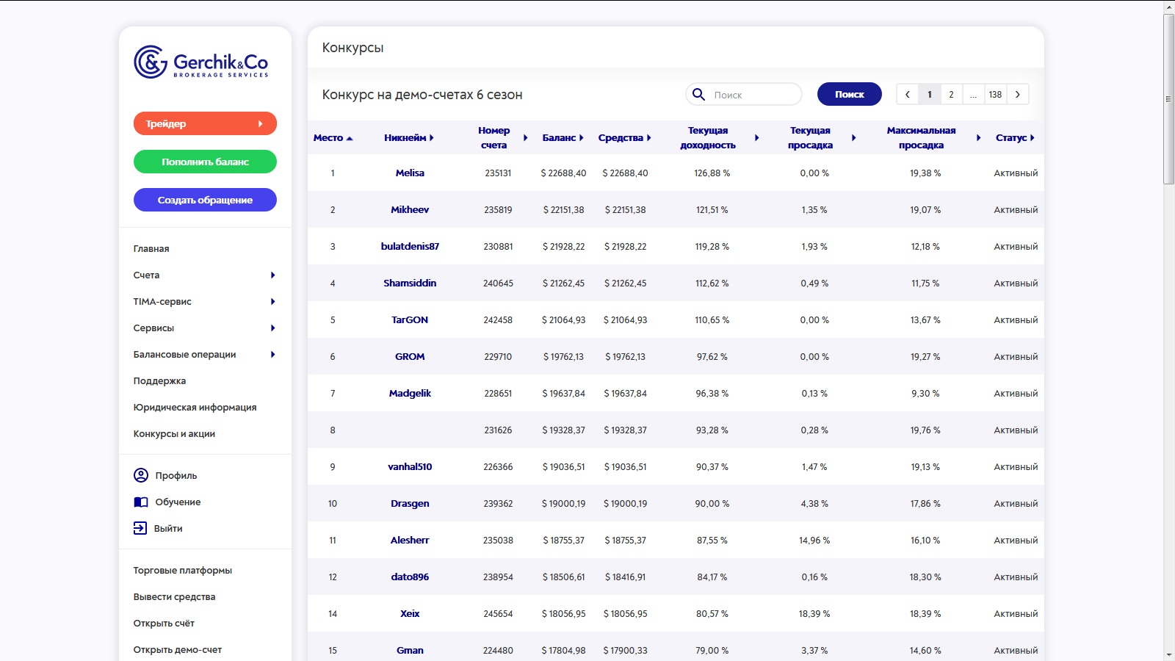This screenshot has width=1175, height=661.
Task: Click the magnifier icon in search field
Action: tap(699, 95)
